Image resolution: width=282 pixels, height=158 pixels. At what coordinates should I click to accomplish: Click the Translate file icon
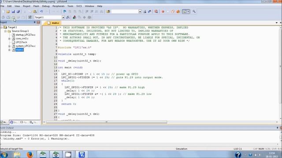click(x=3, y=18)
